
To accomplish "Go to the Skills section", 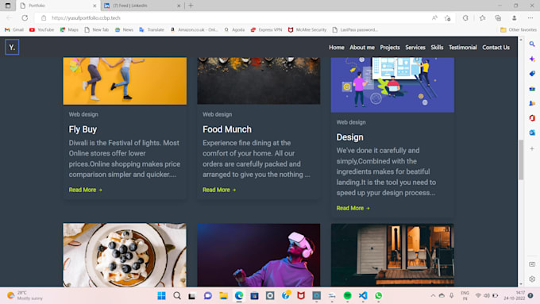I will click(x=437, y=48).
